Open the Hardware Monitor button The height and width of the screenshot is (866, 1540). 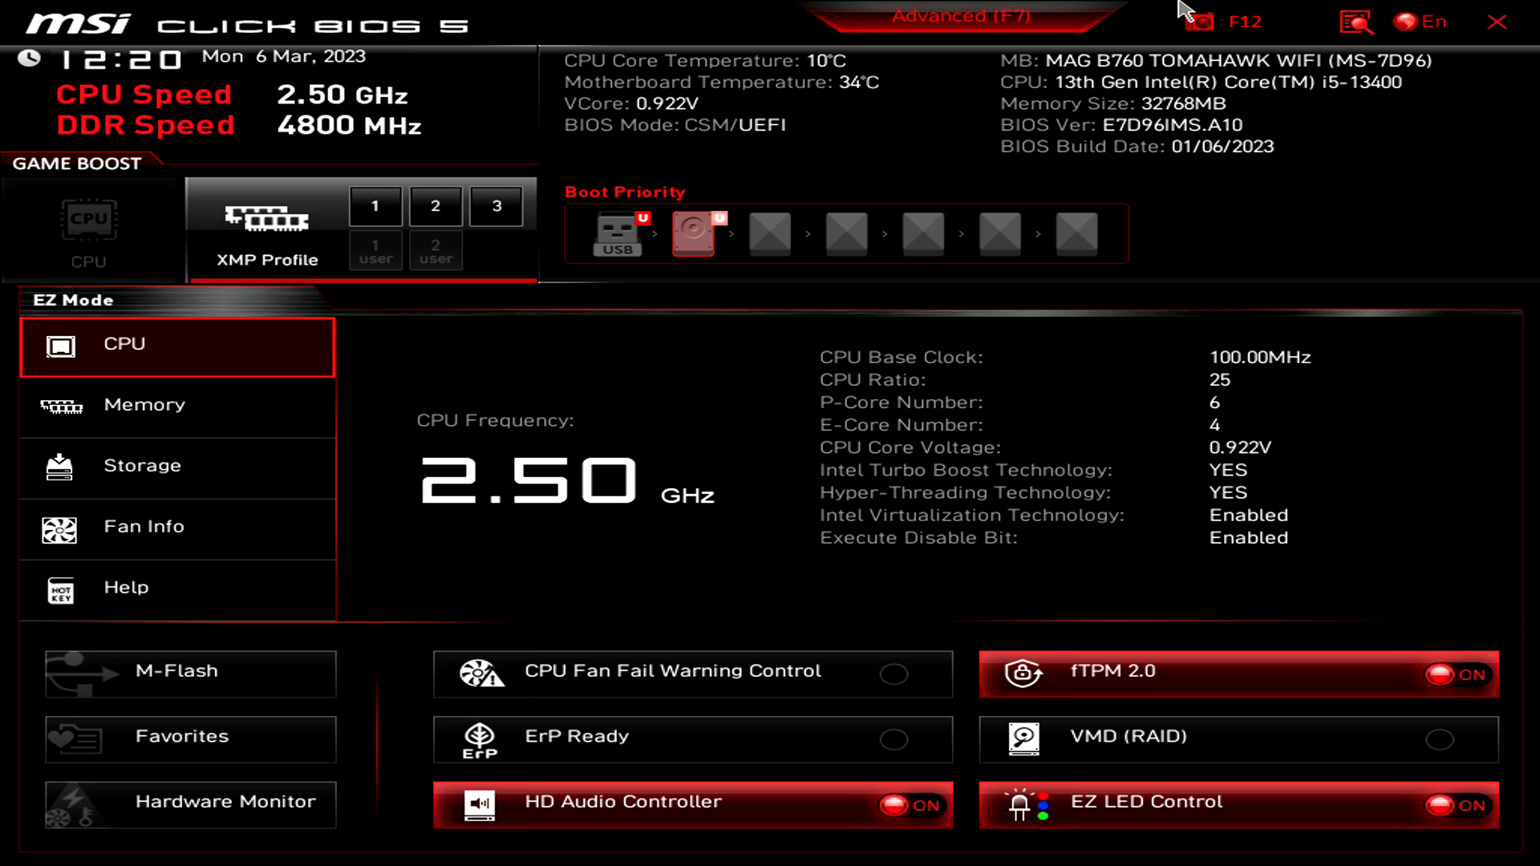pyautogui.click(x=191, y=803)
